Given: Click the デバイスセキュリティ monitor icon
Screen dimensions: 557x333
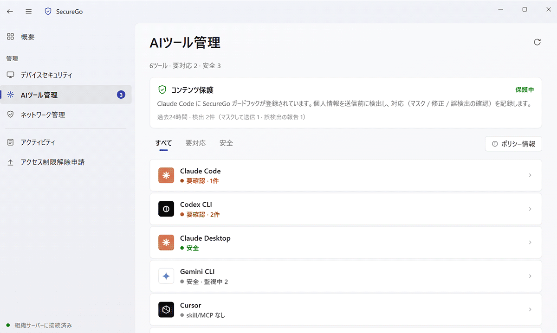Looking at the screenshot, I should [10, 75].
